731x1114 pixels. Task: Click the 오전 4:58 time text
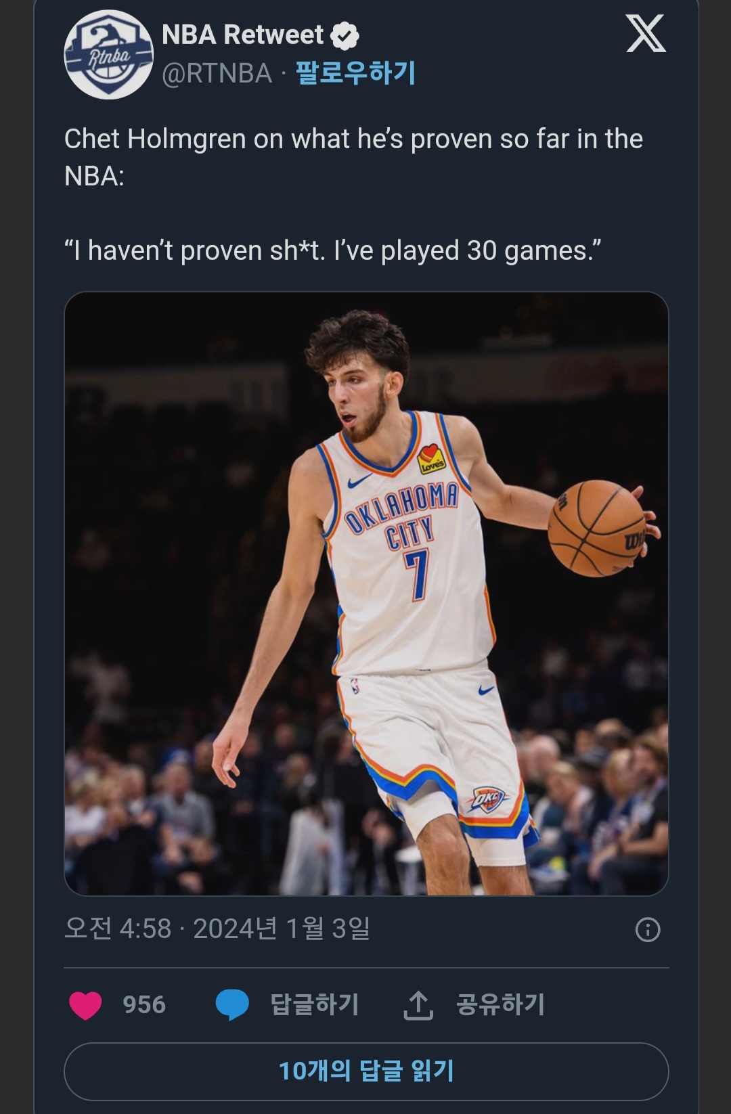pyautogui.click(x=118, y=929)
